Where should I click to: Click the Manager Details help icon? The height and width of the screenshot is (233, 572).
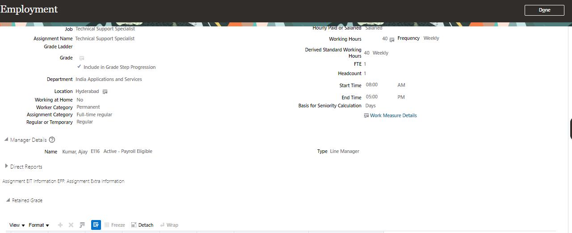coord(52,140)
